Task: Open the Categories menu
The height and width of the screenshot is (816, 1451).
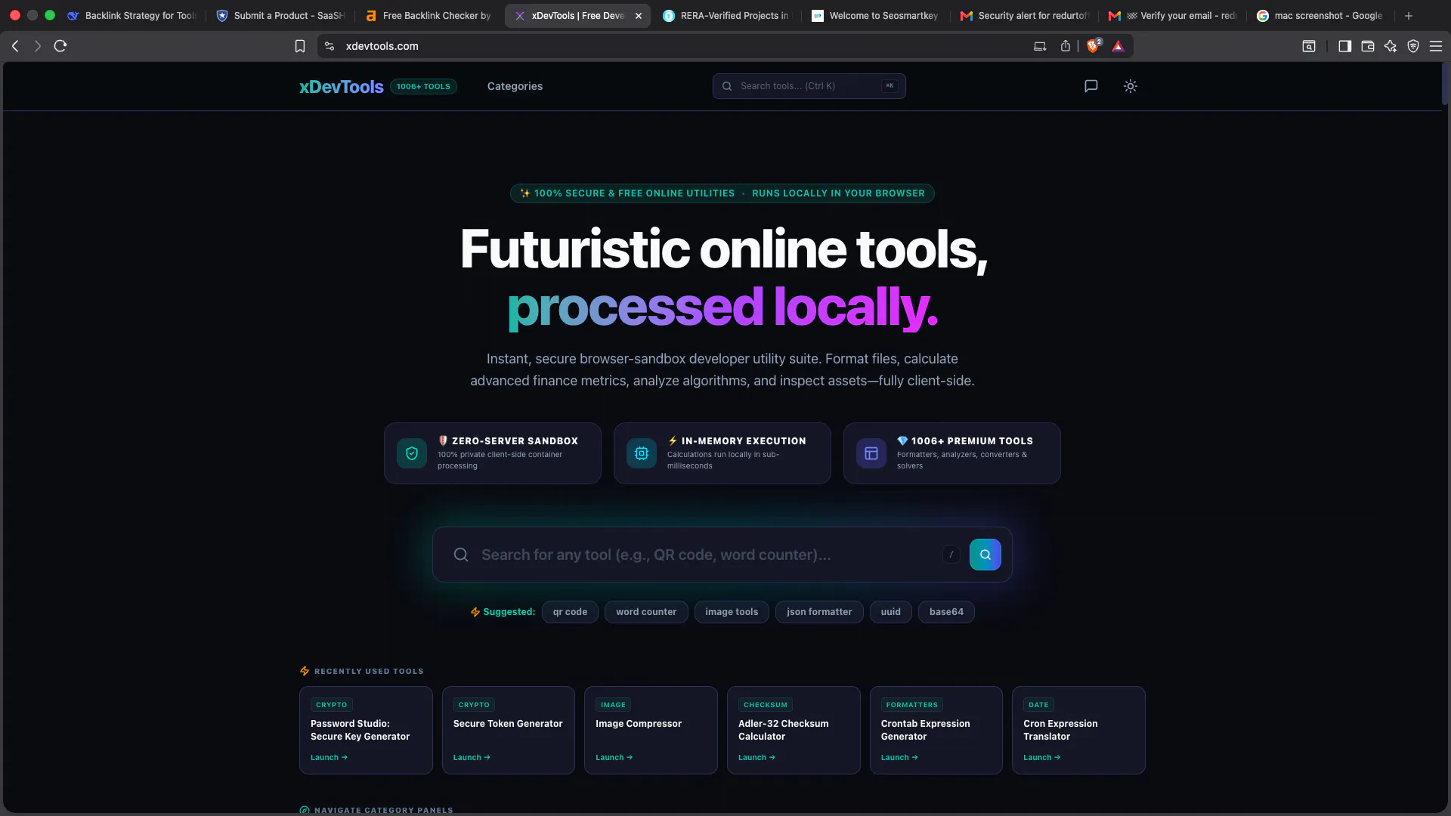Action: 515,86
